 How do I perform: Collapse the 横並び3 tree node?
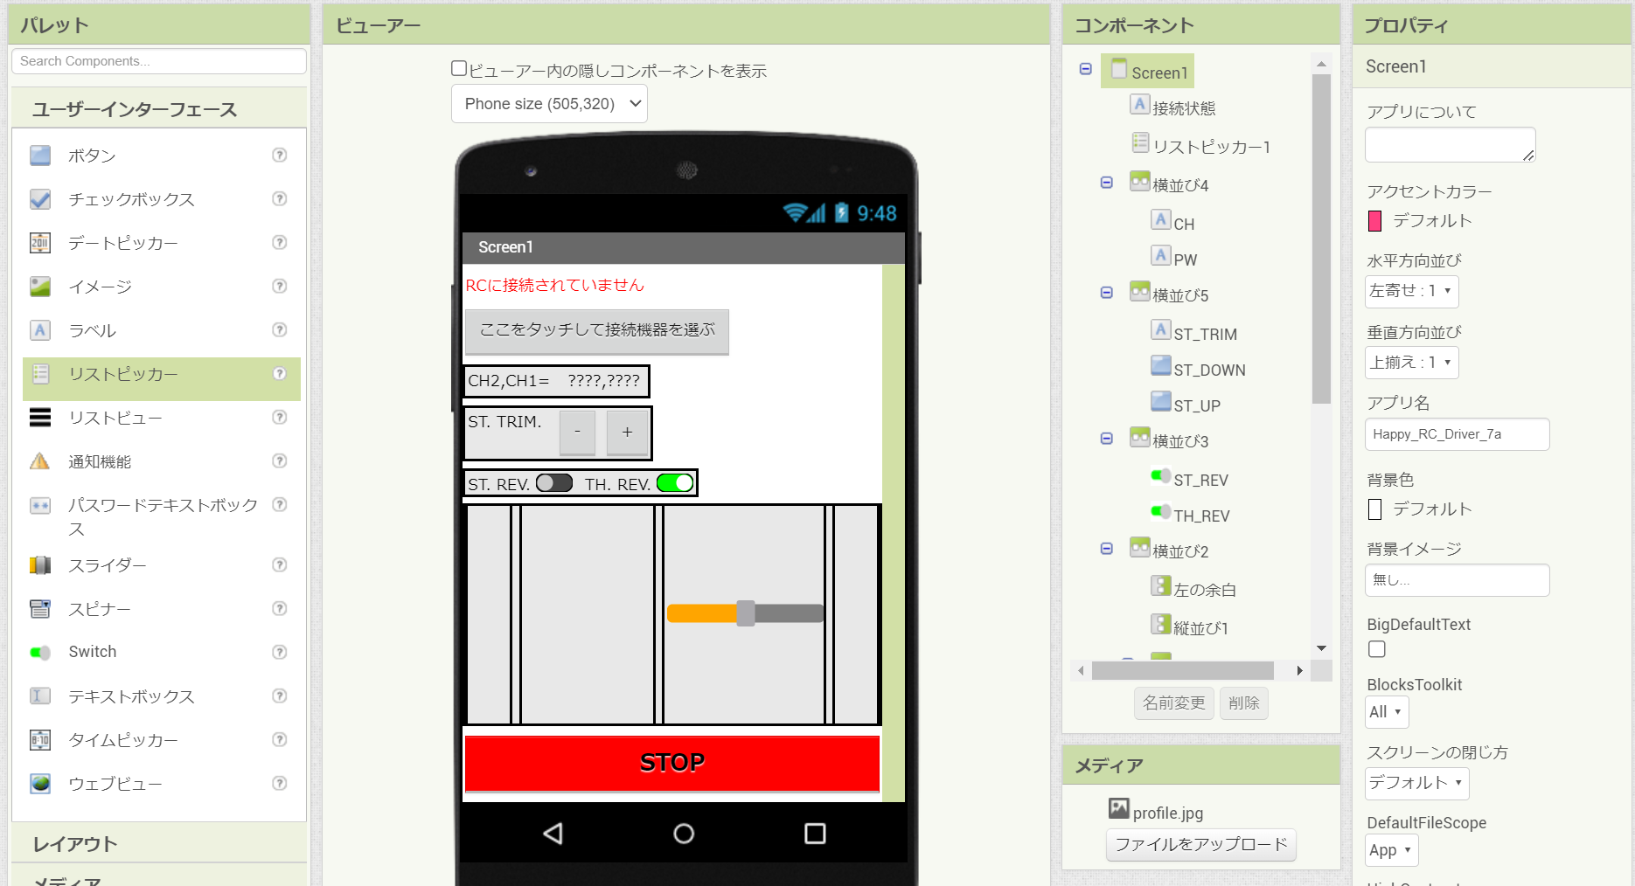(x=1106, y=439)
